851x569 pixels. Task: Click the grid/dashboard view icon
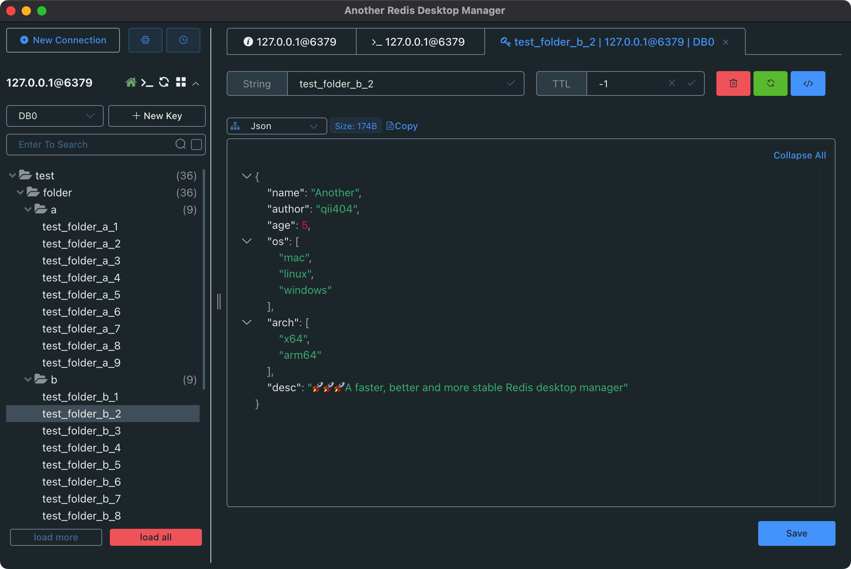[x=180, y=83]
